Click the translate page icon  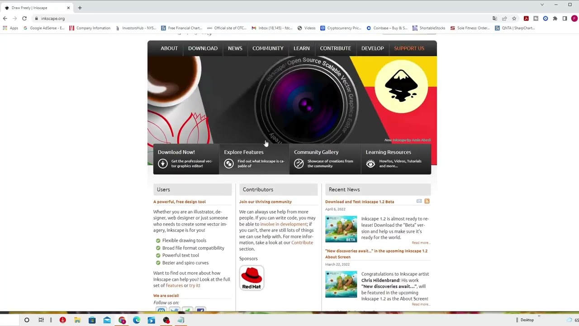(495, 19)
